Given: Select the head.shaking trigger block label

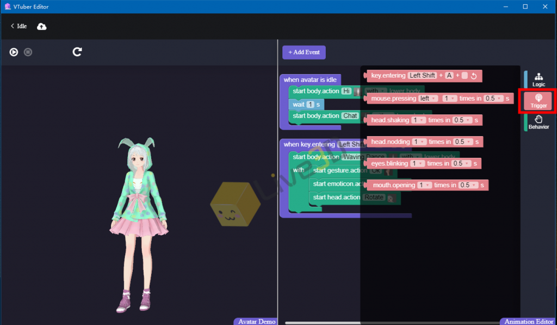Looking at the screenshot, I should click(390, 120).
